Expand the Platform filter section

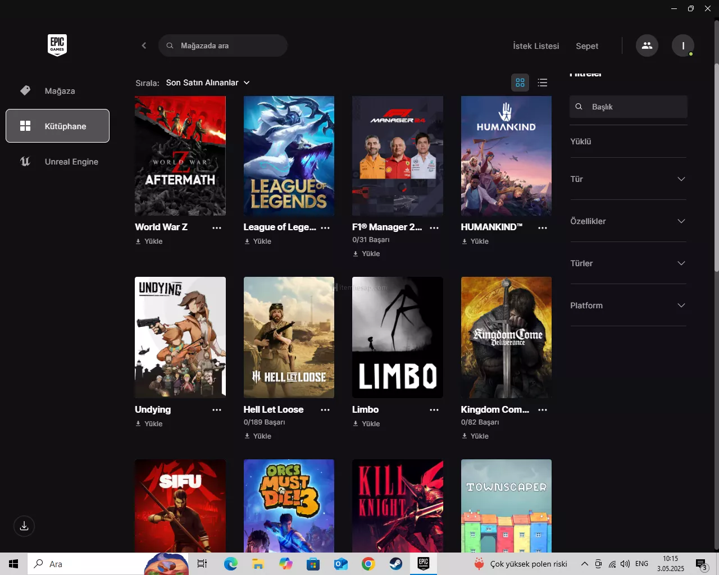(x=628, y=305)
